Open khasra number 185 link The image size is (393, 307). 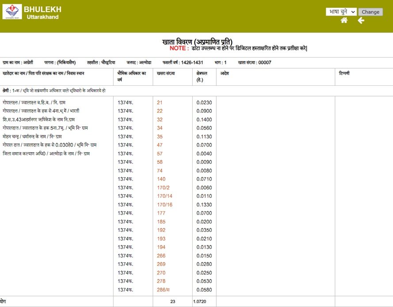[161, 222]
